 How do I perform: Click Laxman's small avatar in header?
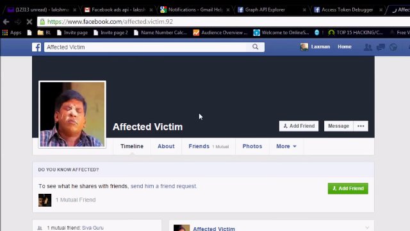click(x=304, y=47)
